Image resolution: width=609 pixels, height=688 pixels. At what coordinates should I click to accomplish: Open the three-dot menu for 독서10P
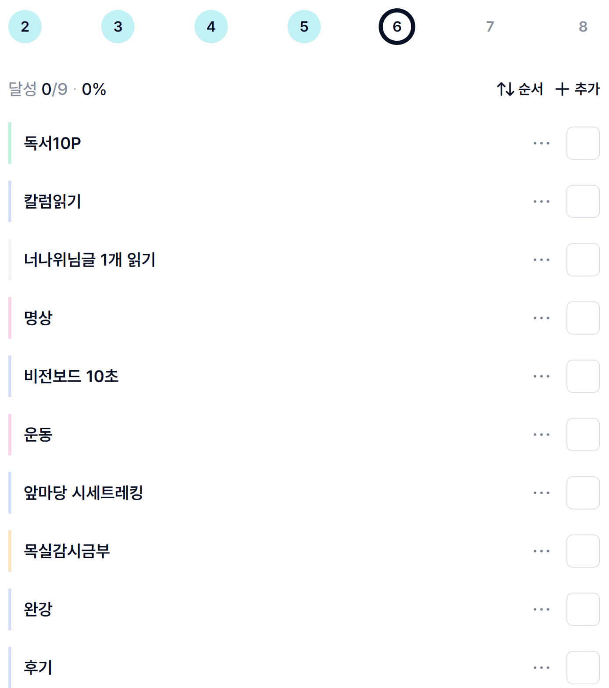541,143
